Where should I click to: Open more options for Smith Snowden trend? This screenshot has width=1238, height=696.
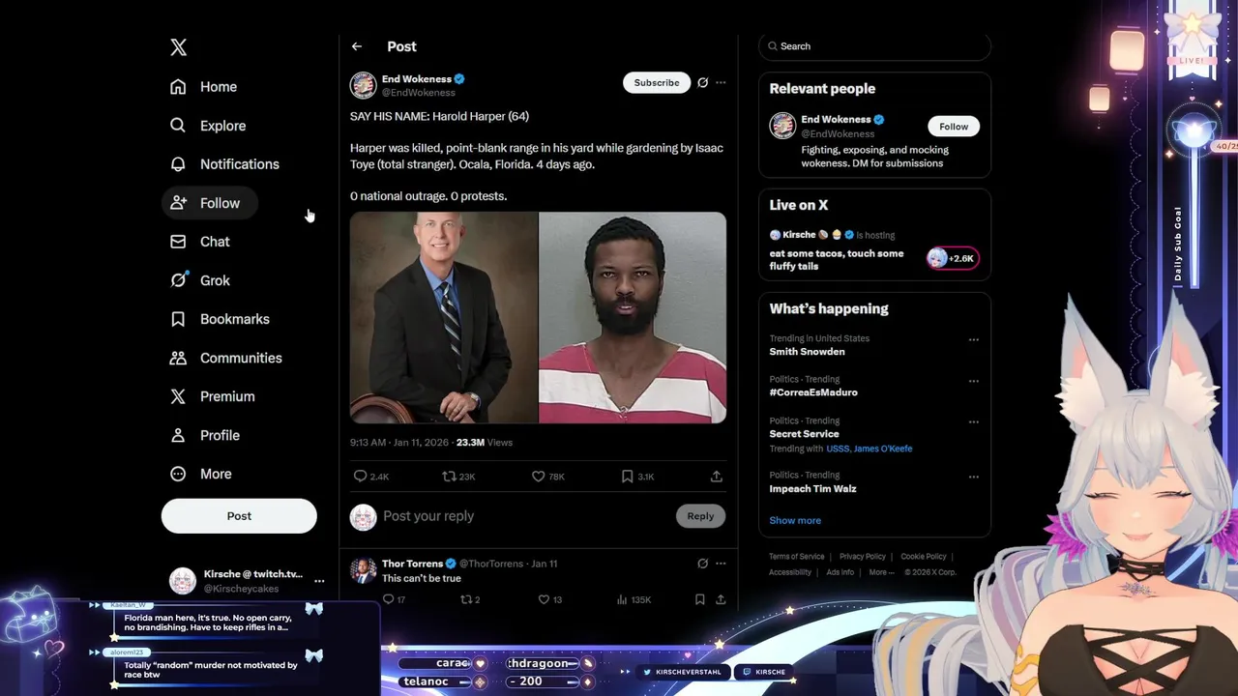(x=974, y=340)
